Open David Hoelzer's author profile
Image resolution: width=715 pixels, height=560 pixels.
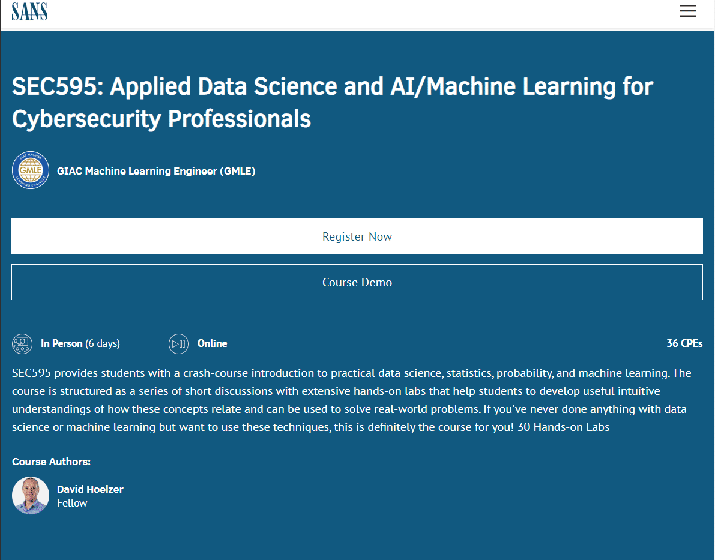point(90,489)
